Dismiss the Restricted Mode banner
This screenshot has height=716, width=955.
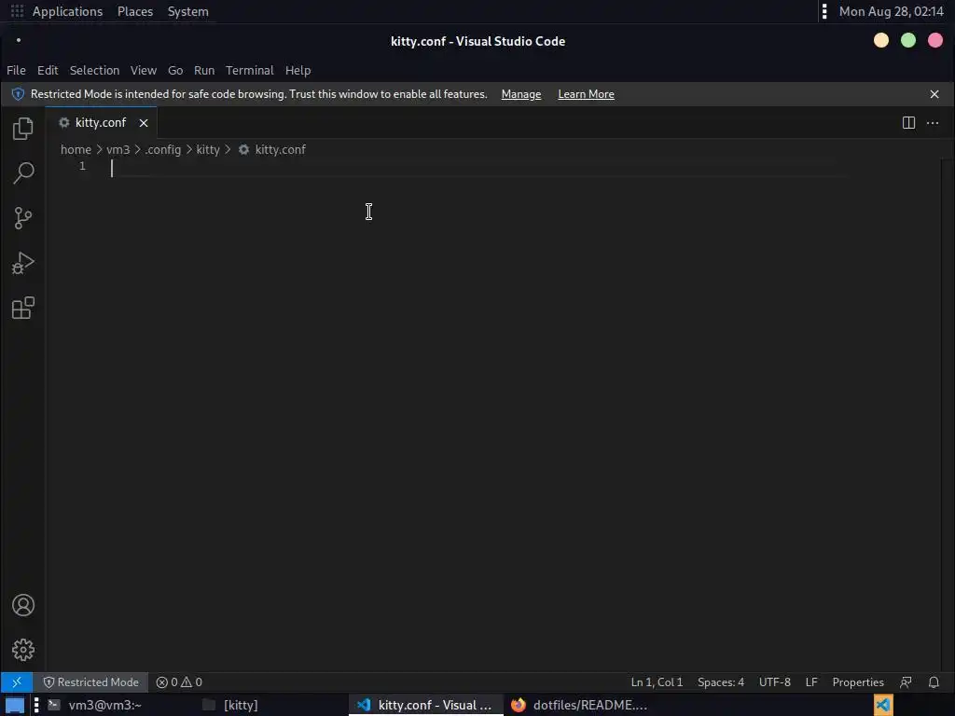(934, 94)
